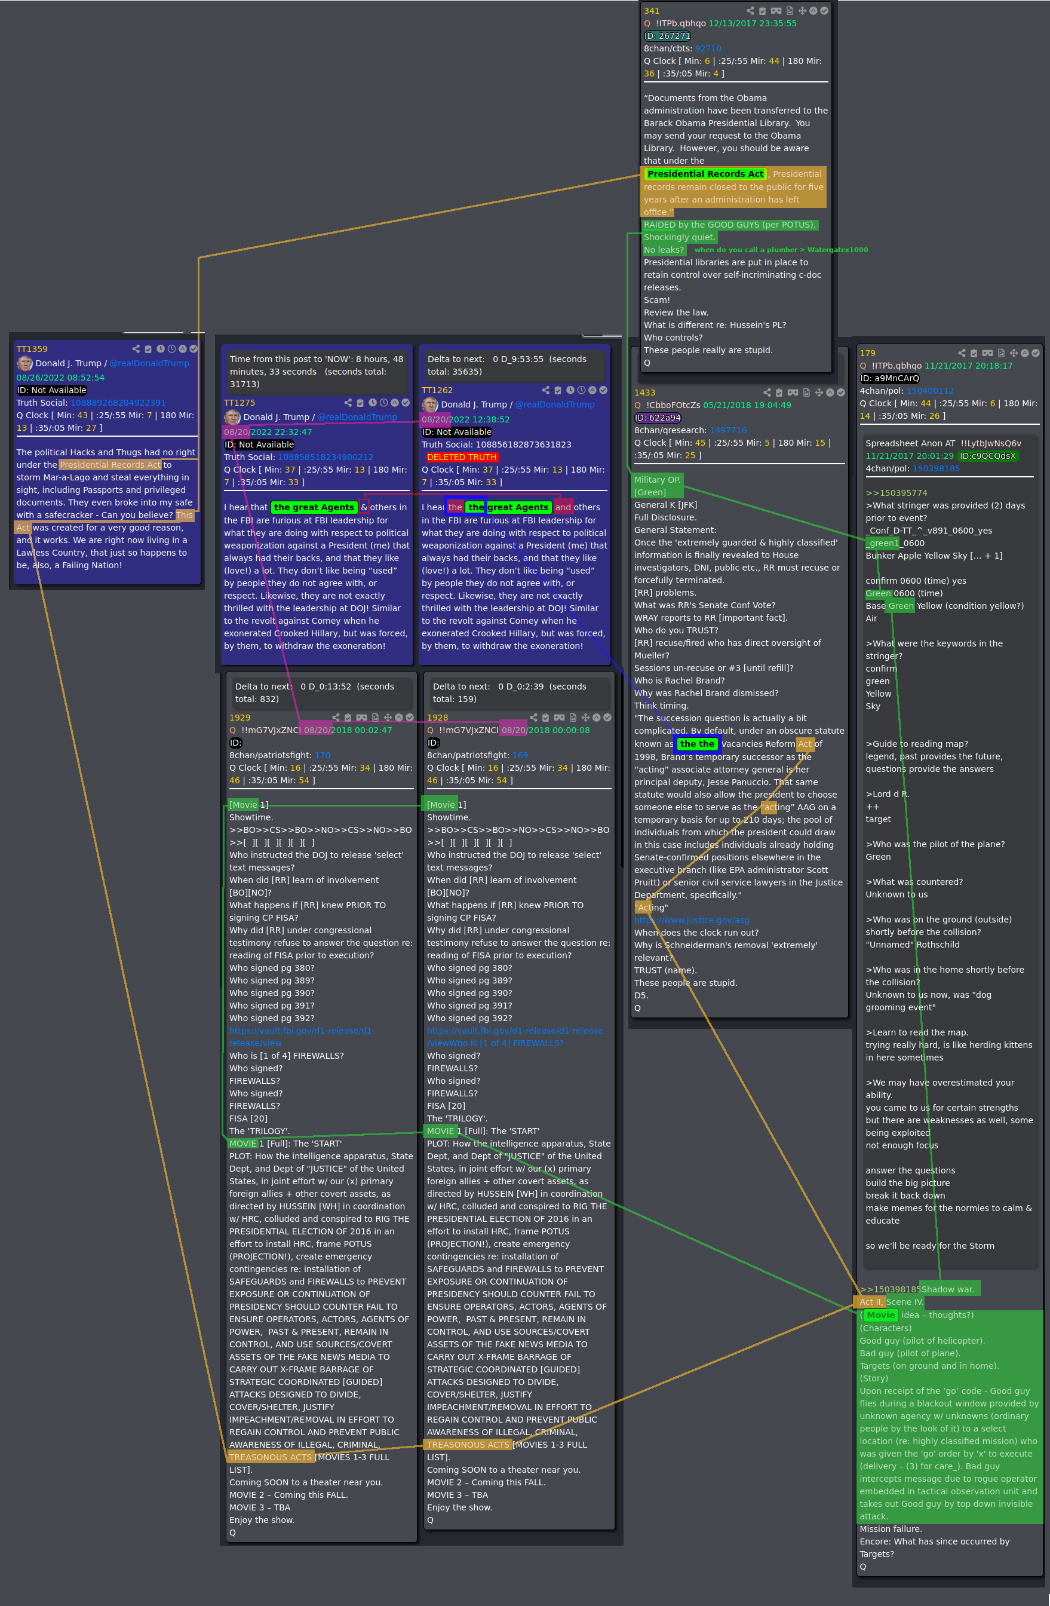Click green 'the great Agents' highlight in TT1275
This screenshot has height=1606, width=1050.
coord(314,507)
